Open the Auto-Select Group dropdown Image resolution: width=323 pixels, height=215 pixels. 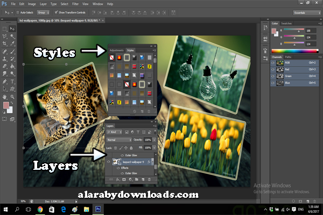pyautogui.click(x=43, y=12)
